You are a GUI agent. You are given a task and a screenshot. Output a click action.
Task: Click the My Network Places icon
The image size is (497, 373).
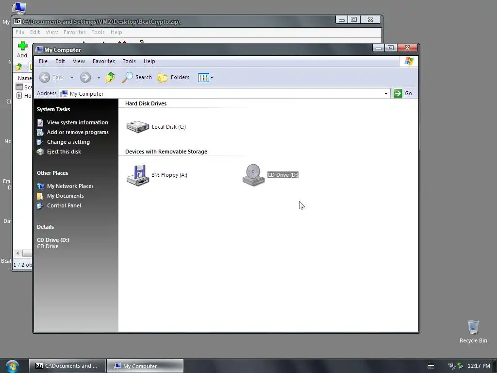click(40, 186)
